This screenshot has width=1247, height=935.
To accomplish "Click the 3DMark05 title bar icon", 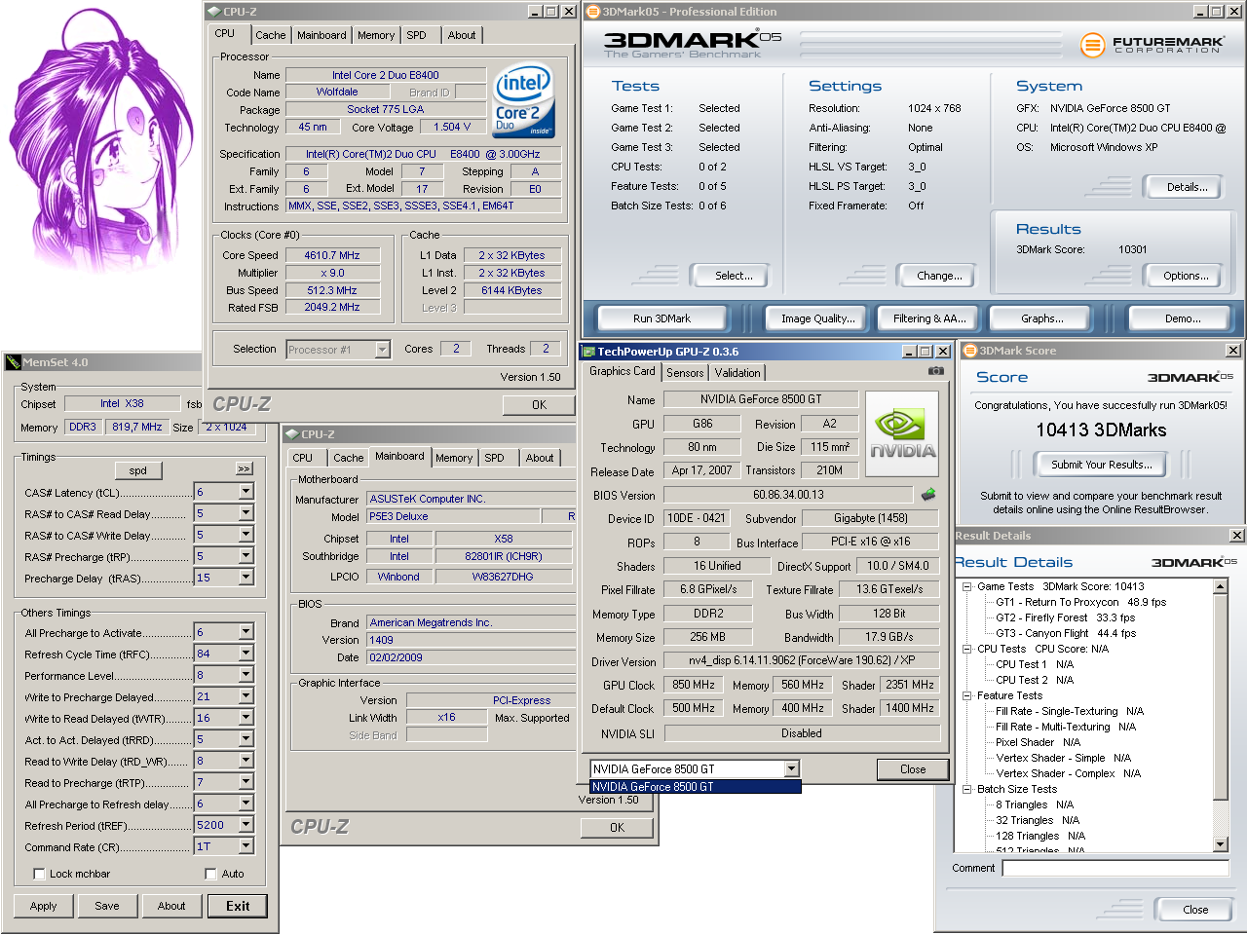I will pyautogui.click(x=593, y=12).
